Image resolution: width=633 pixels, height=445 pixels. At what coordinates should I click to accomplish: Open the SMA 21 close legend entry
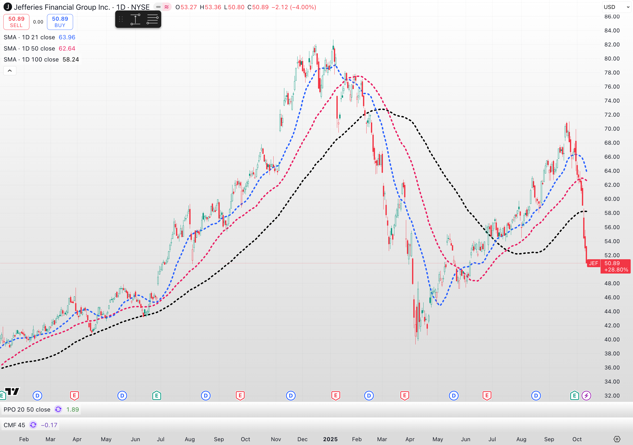tap(29, 37)
